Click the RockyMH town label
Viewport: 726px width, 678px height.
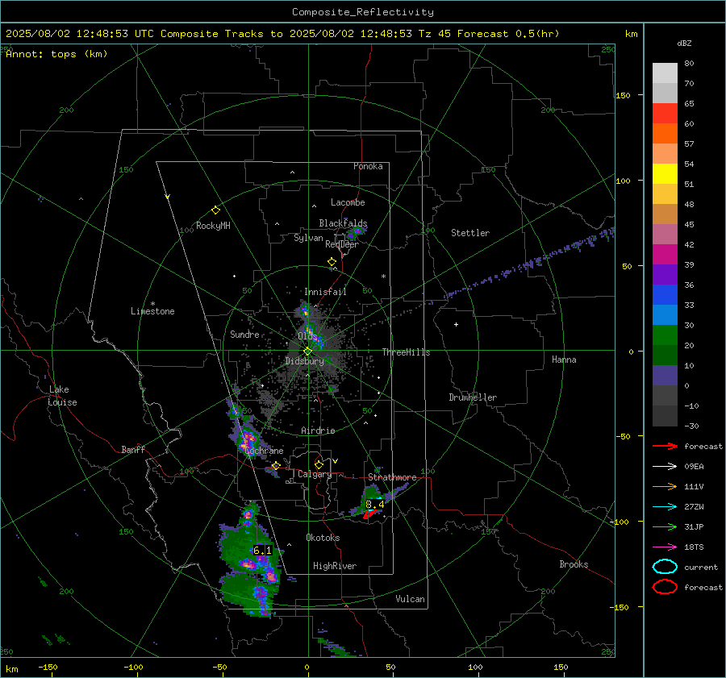(213, 226)
